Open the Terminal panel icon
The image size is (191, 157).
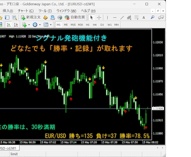(x=7, y=17)
